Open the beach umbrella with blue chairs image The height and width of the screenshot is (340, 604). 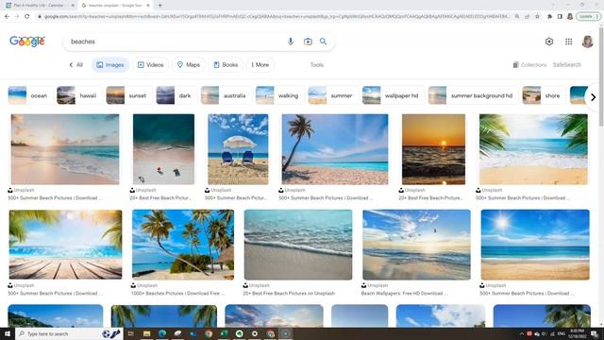(x=238, y=149)
